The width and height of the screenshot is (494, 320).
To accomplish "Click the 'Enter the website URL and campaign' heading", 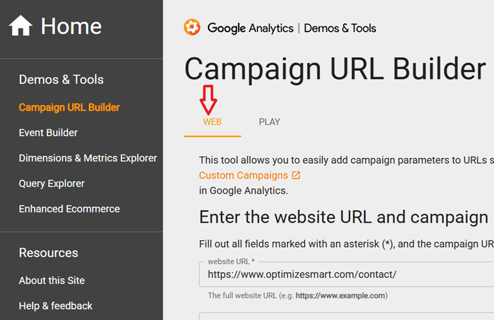I will click(x=344, y=218).
